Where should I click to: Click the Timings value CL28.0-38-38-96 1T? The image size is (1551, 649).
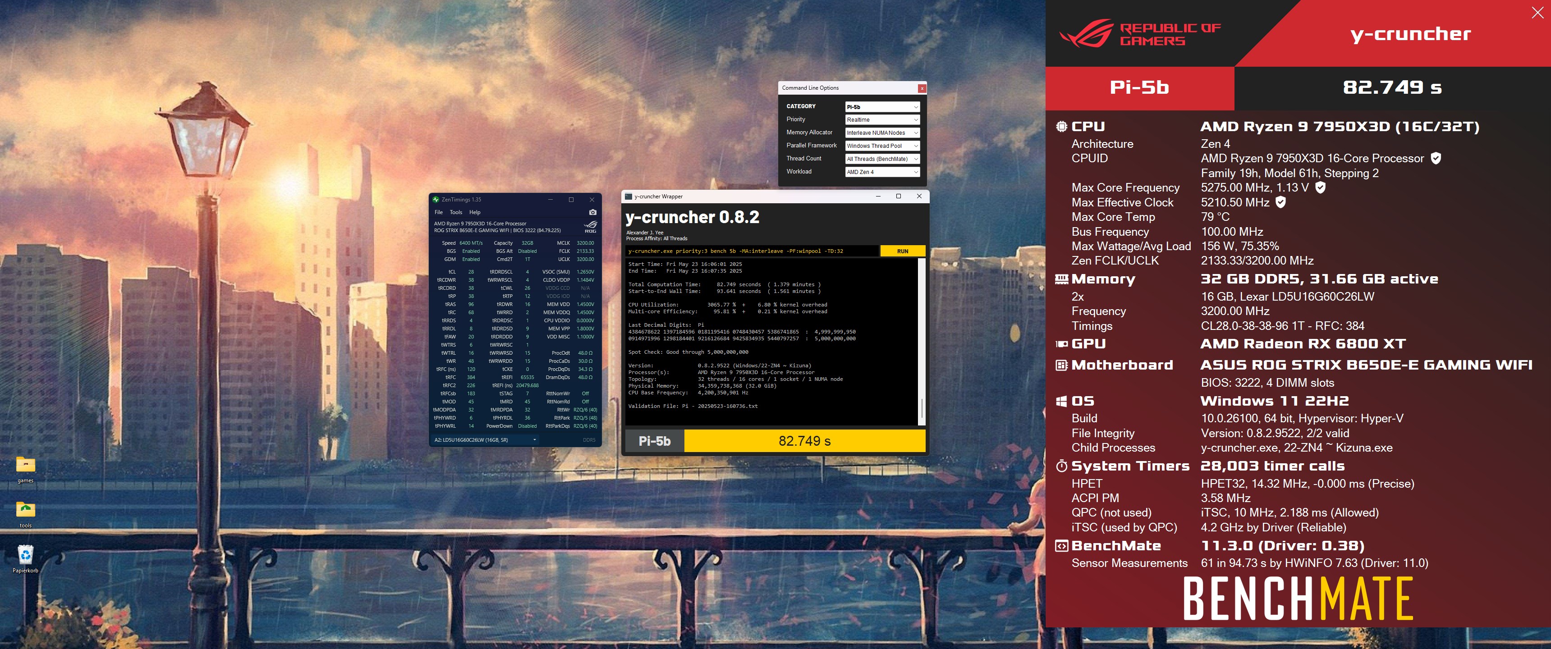coord(1282,326)
